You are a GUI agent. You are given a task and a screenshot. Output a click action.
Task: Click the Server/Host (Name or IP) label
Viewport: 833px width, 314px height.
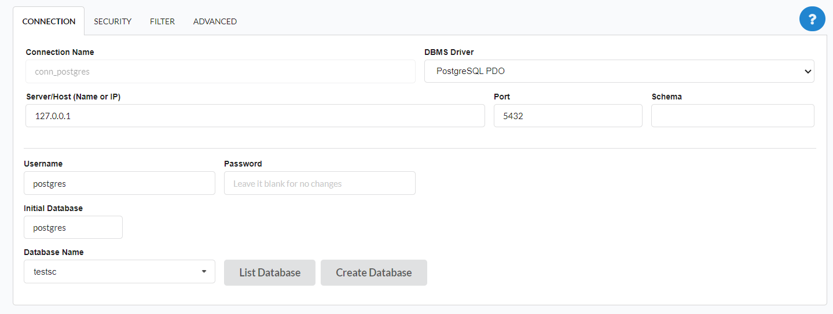pyautogui.click(x=74, y=97)
